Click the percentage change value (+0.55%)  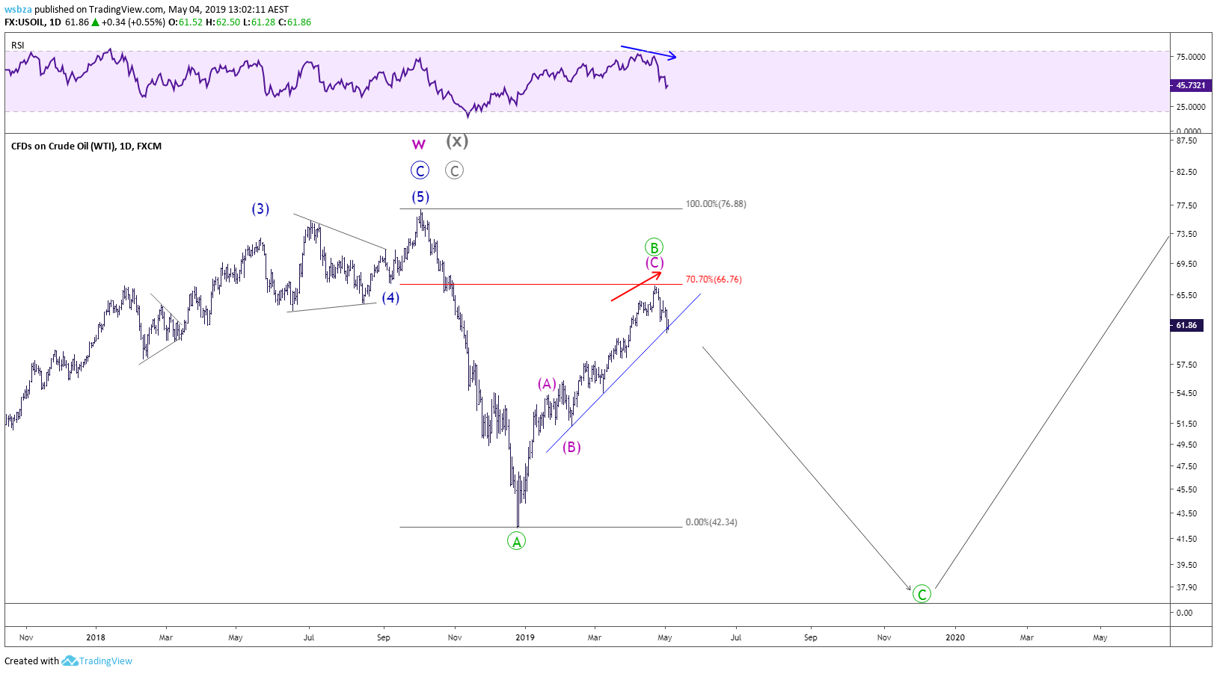[146, 22]
